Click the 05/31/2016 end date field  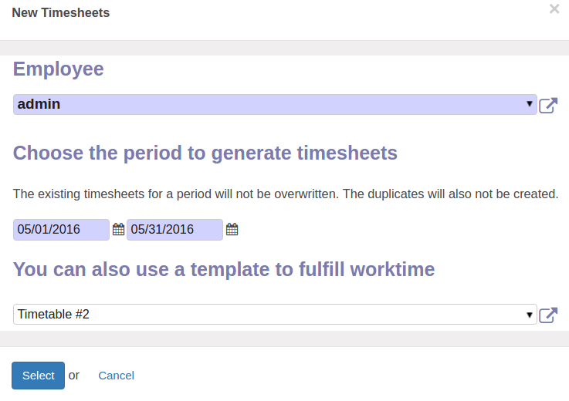(174, 229)
